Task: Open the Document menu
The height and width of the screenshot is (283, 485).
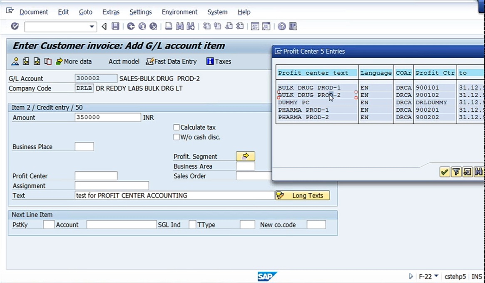Action: tap(34, 12)
